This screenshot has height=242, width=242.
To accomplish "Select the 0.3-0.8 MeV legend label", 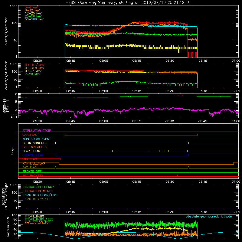I will (34, 68).
